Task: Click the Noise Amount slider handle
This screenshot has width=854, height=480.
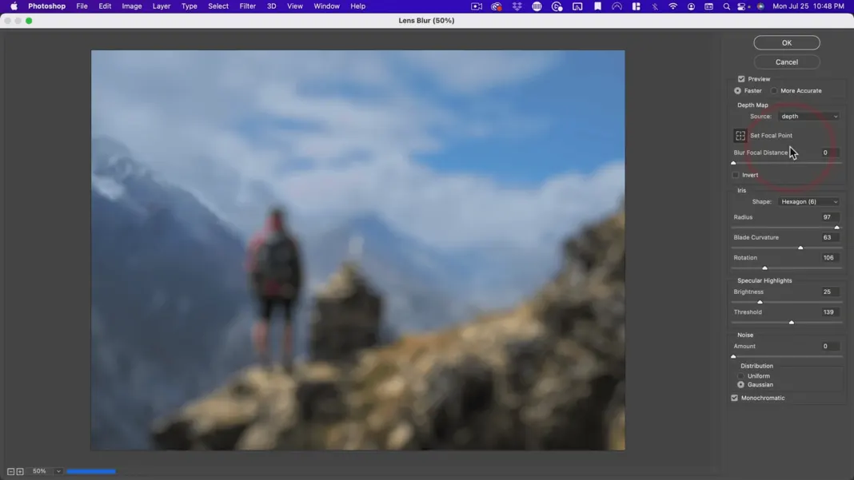Action: [733, 356]
